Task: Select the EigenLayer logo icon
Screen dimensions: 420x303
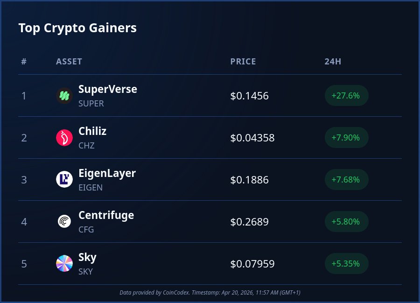Action: (64, 180)
